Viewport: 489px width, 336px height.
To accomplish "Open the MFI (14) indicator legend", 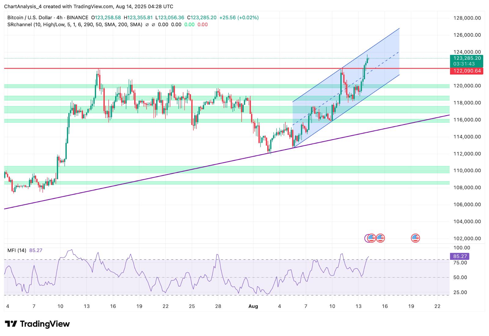I will [x=17, y=250].
